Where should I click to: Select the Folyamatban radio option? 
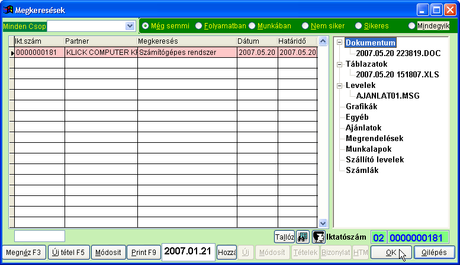pyautogui.click(x=198, y=26)
